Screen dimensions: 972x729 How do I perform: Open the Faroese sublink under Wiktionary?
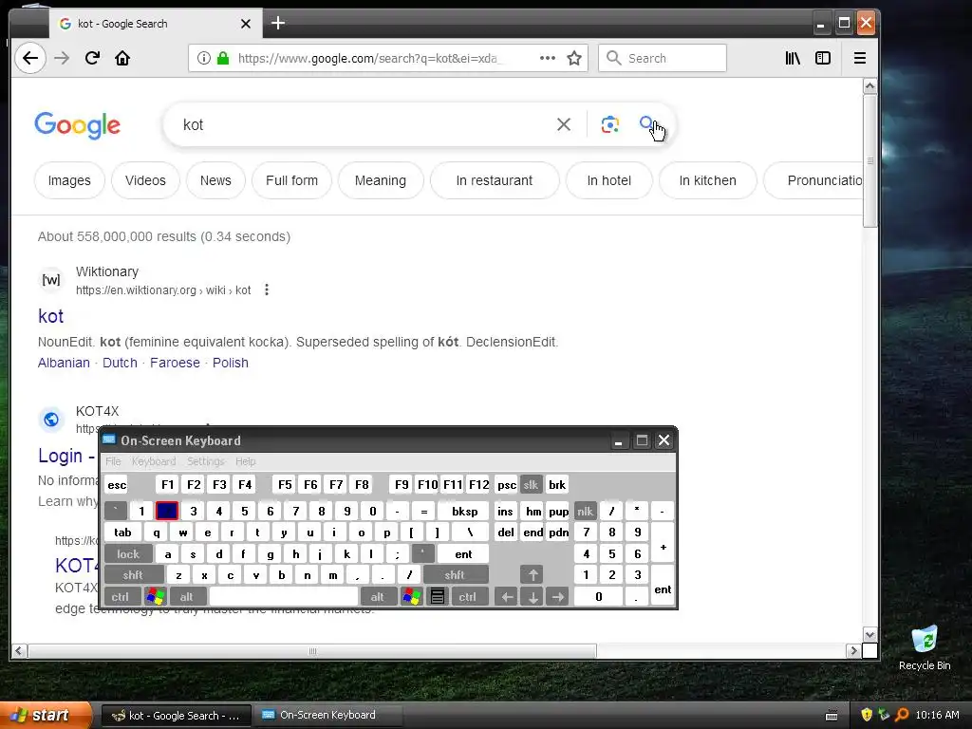[175, 363]
